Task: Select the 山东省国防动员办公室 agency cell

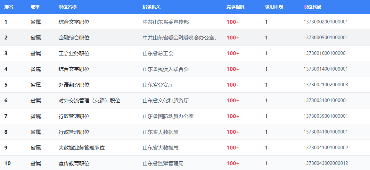Action: click(x=168, y=116)
